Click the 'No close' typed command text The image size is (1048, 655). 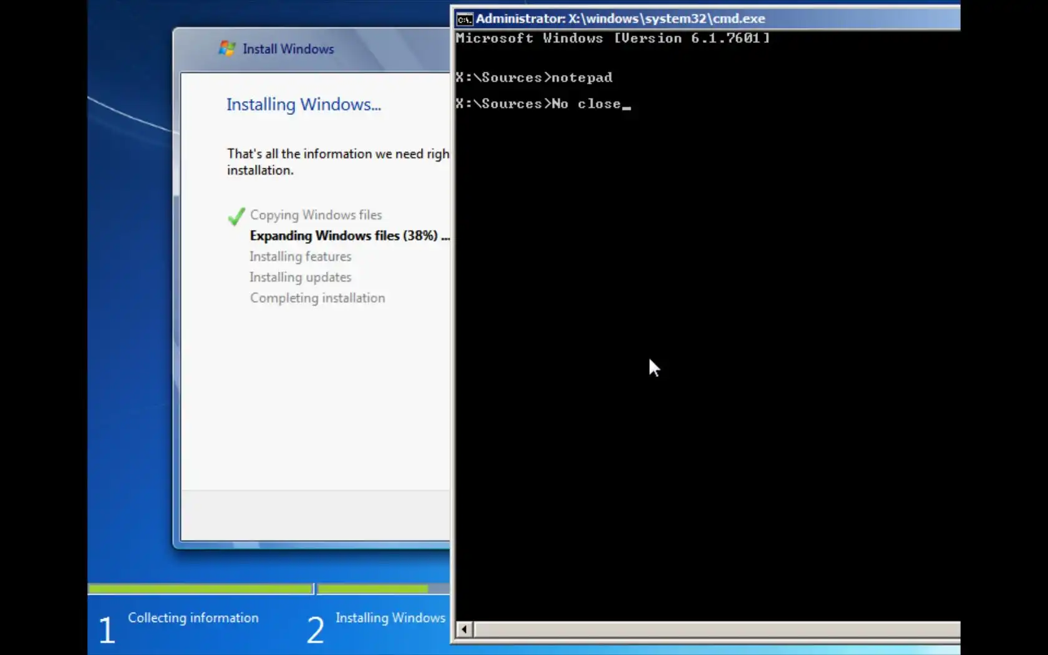586,104
